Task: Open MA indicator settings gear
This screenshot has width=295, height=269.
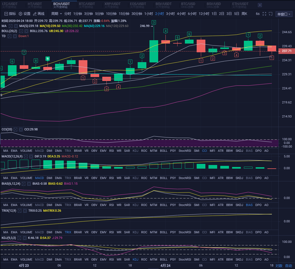Action: (x=11, y=26)
